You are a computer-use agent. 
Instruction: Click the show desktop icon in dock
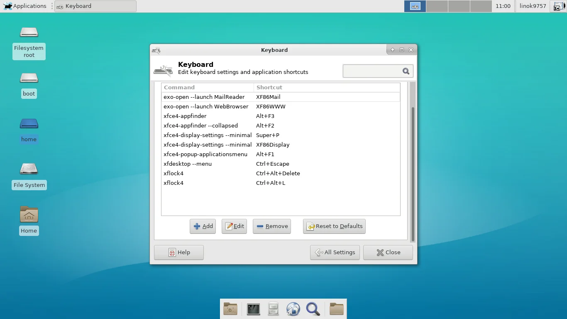tap(230, 309)
